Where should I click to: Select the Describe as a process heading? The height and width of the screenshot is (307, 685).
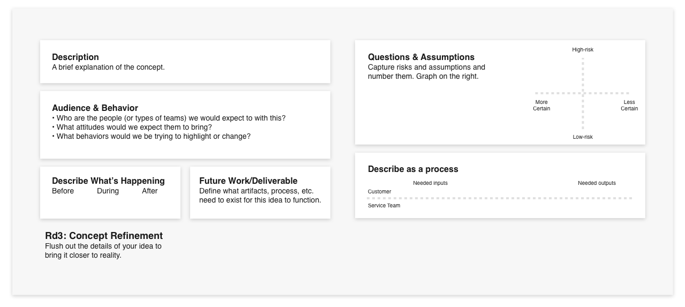point(413,169)
